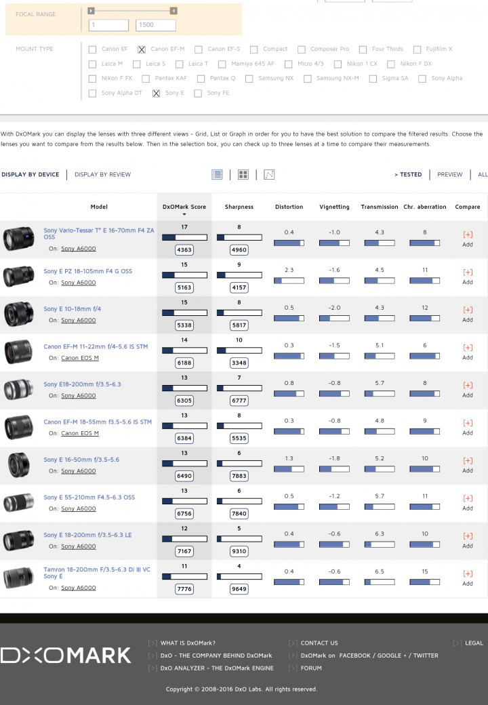Show Tested lenses filter
488x705 pixels.
click(x=408, y=174)
